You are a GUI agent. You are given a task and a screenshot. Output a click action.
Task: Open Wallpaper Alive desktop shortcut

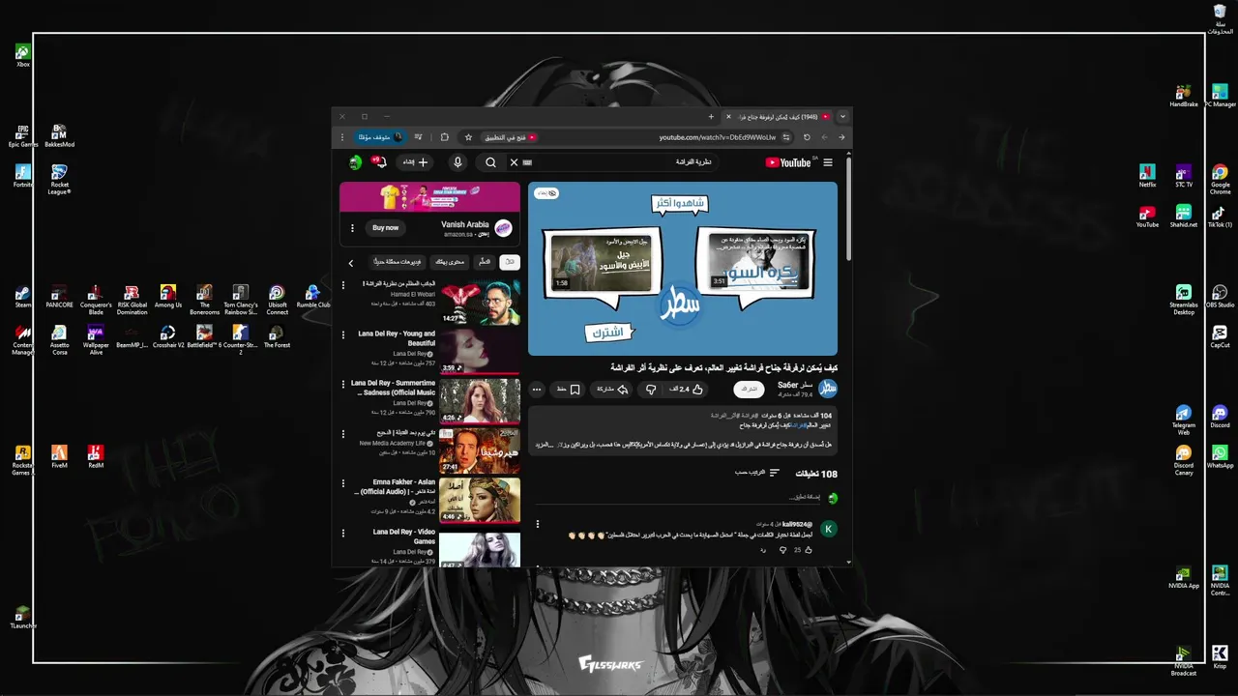96,340
